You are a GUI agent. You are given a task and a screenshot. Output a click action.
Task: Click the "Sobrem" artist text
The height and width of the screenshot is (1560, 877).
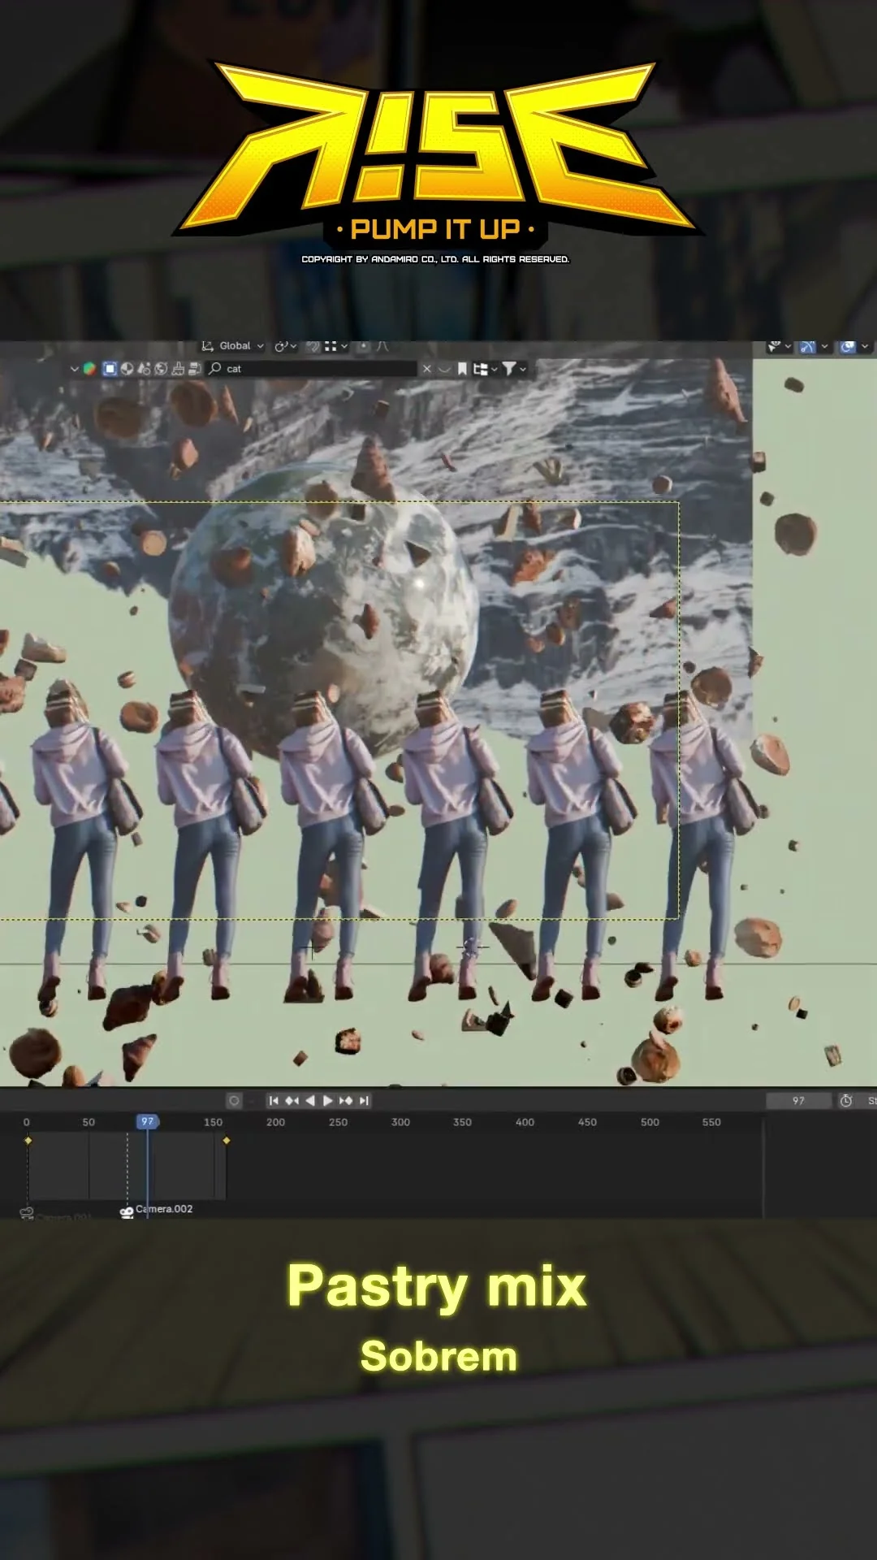(438, 1356)
